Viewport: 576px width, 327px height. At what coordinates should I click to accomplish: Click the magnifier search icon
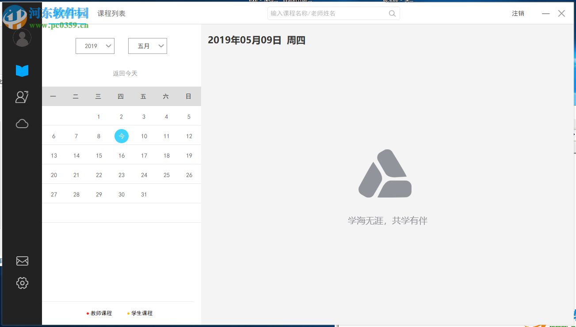392,13
